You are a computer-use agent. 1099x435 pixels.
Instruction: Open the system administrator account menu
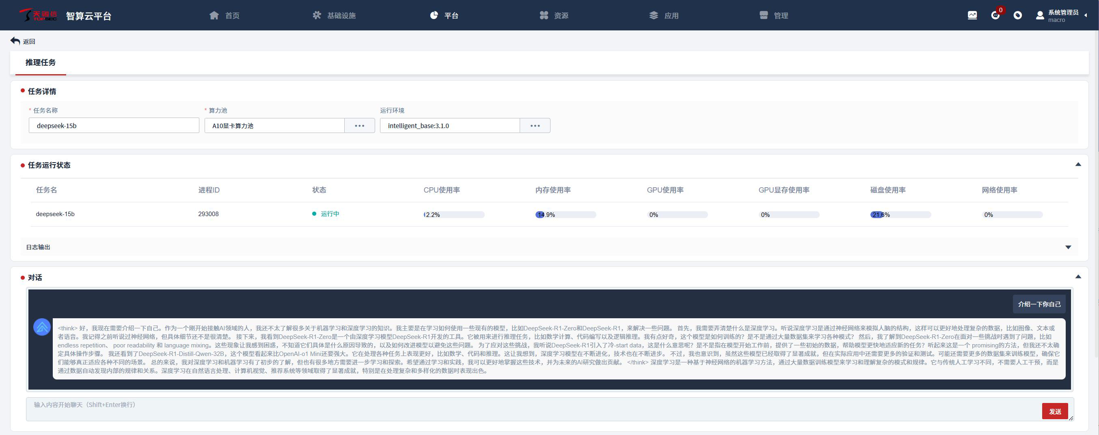click(1063, 15)
